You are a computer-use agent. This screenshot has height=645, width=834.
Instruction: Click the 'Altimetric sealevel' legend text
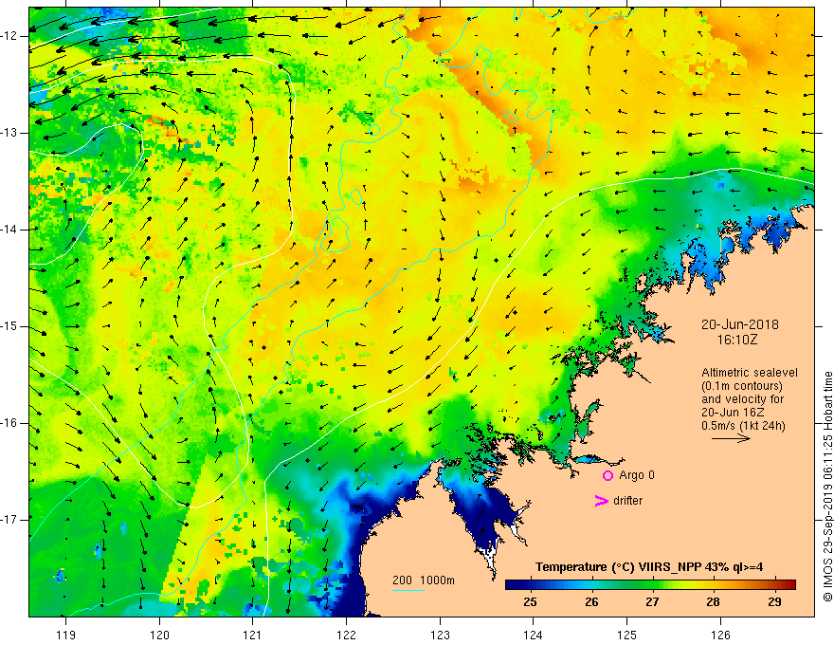tap(750, 373)
